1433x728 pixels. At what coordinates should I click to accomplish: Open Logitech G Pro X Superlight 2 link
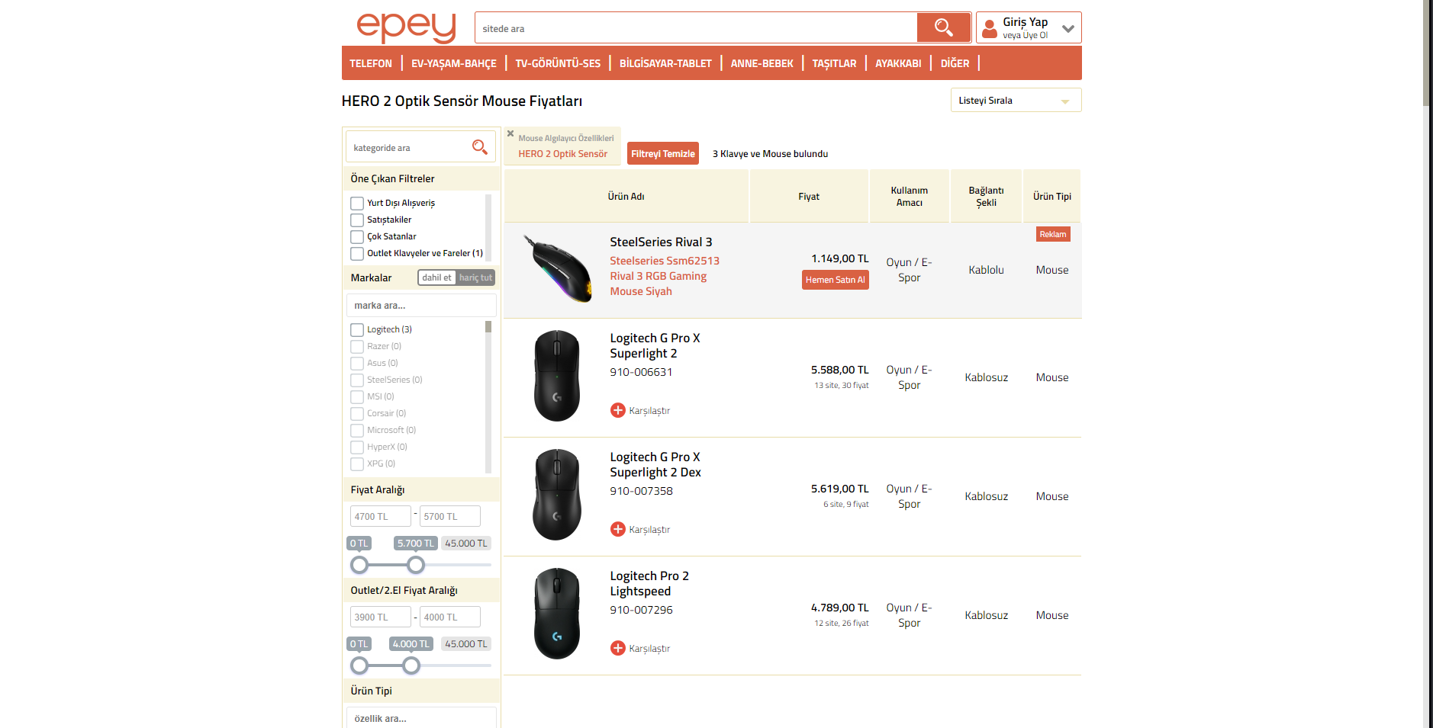655,345
